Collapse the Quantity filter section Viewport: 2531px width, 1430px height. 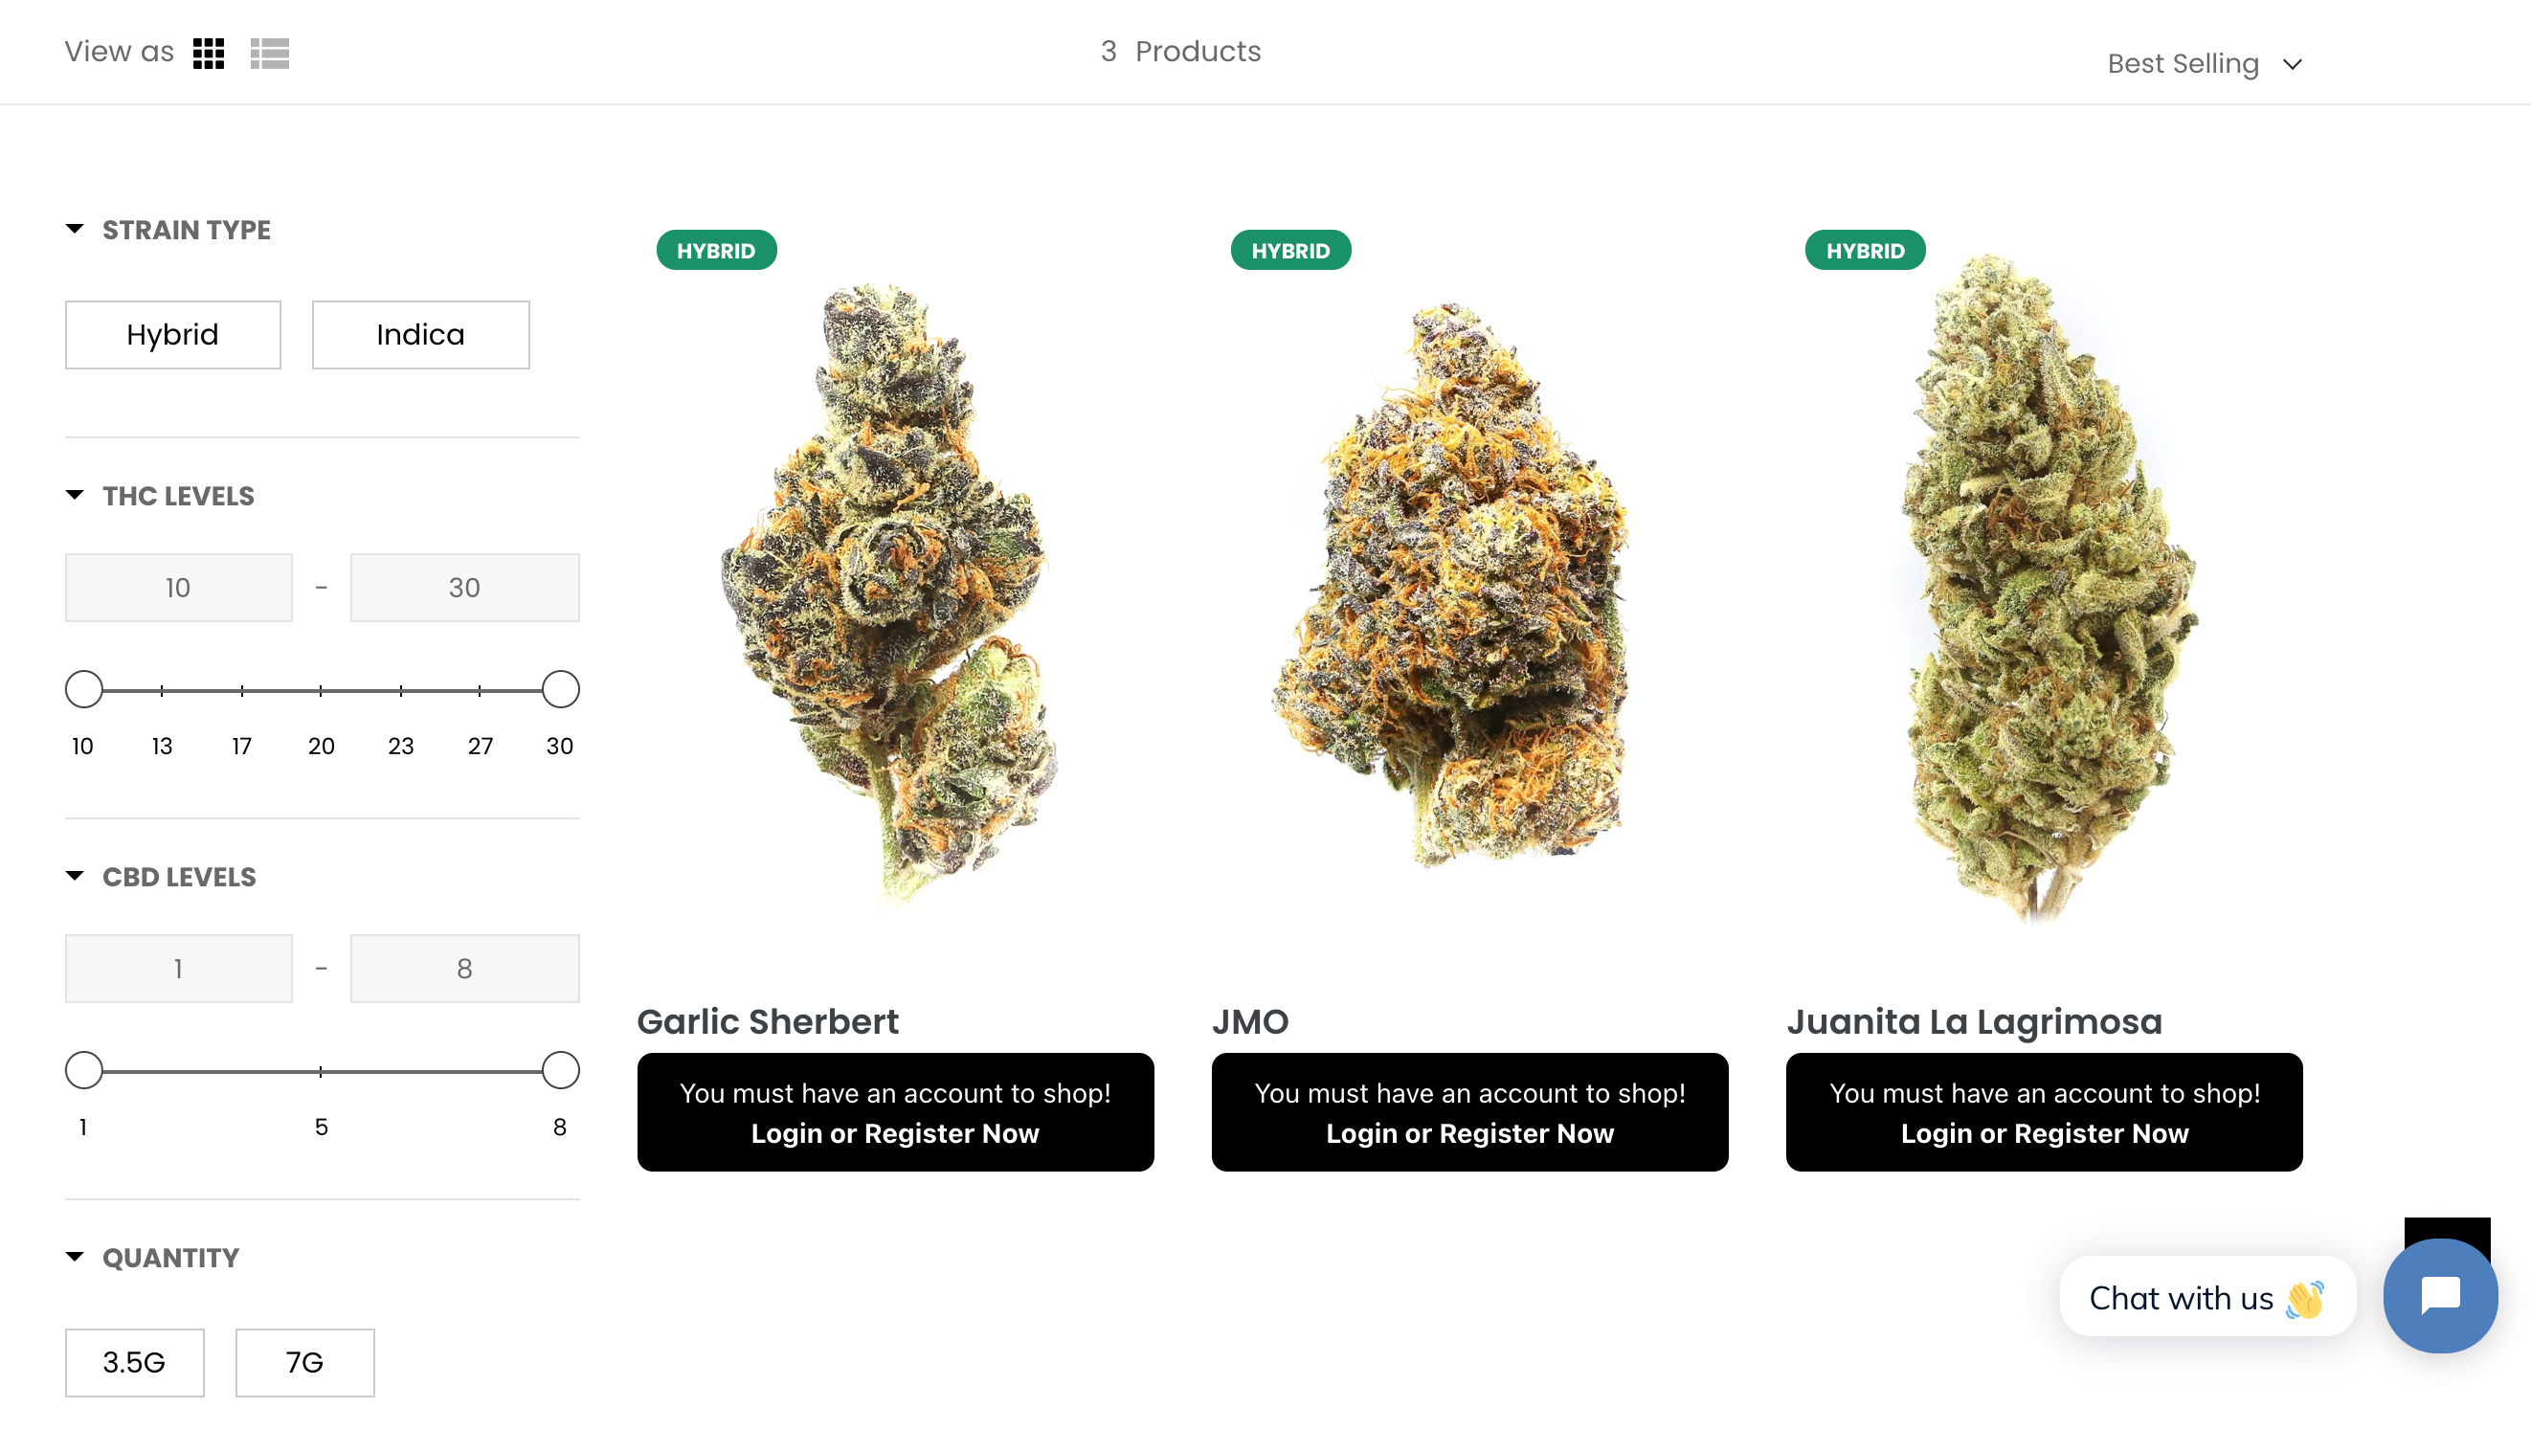(x=152, y=1258)
